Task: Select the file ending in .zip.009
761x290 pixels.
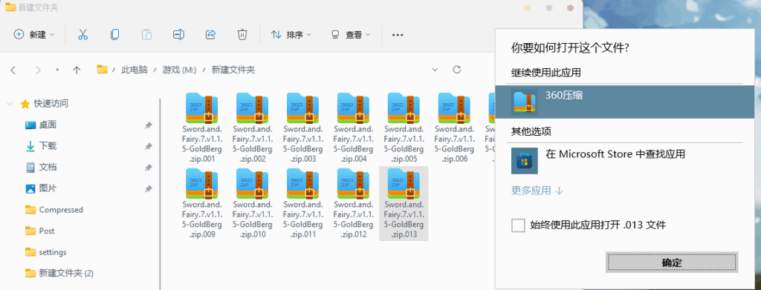Action: pyautogui.click(x=202, y=203)
